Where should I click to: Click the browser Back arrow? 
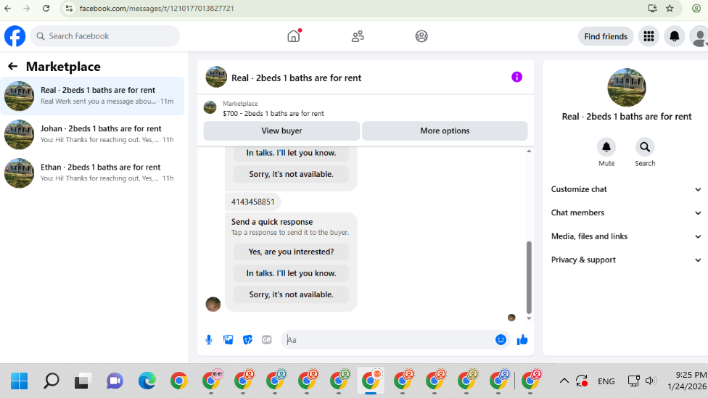pyautogui.click(x=8, y=9)
